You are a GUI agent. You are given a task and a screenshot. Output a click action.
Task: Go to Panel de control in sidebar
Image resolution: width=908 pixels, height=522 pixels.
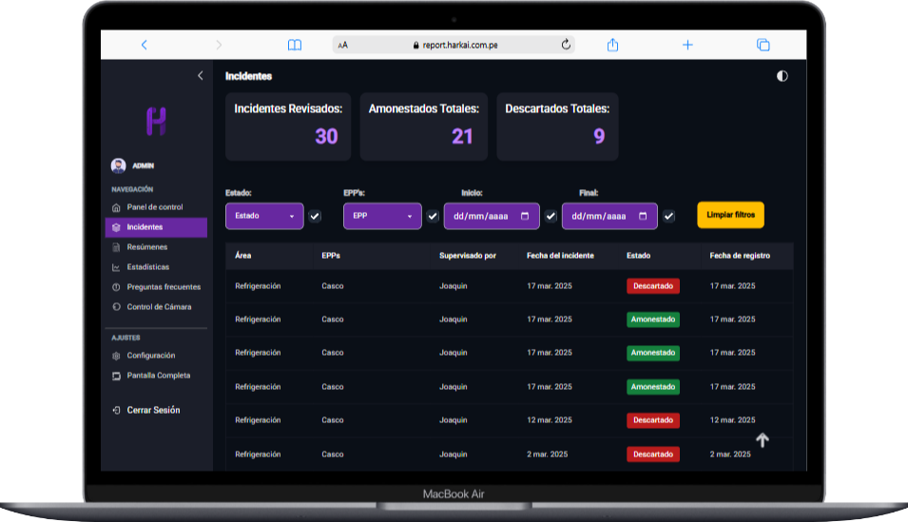[x=154, y=207]
